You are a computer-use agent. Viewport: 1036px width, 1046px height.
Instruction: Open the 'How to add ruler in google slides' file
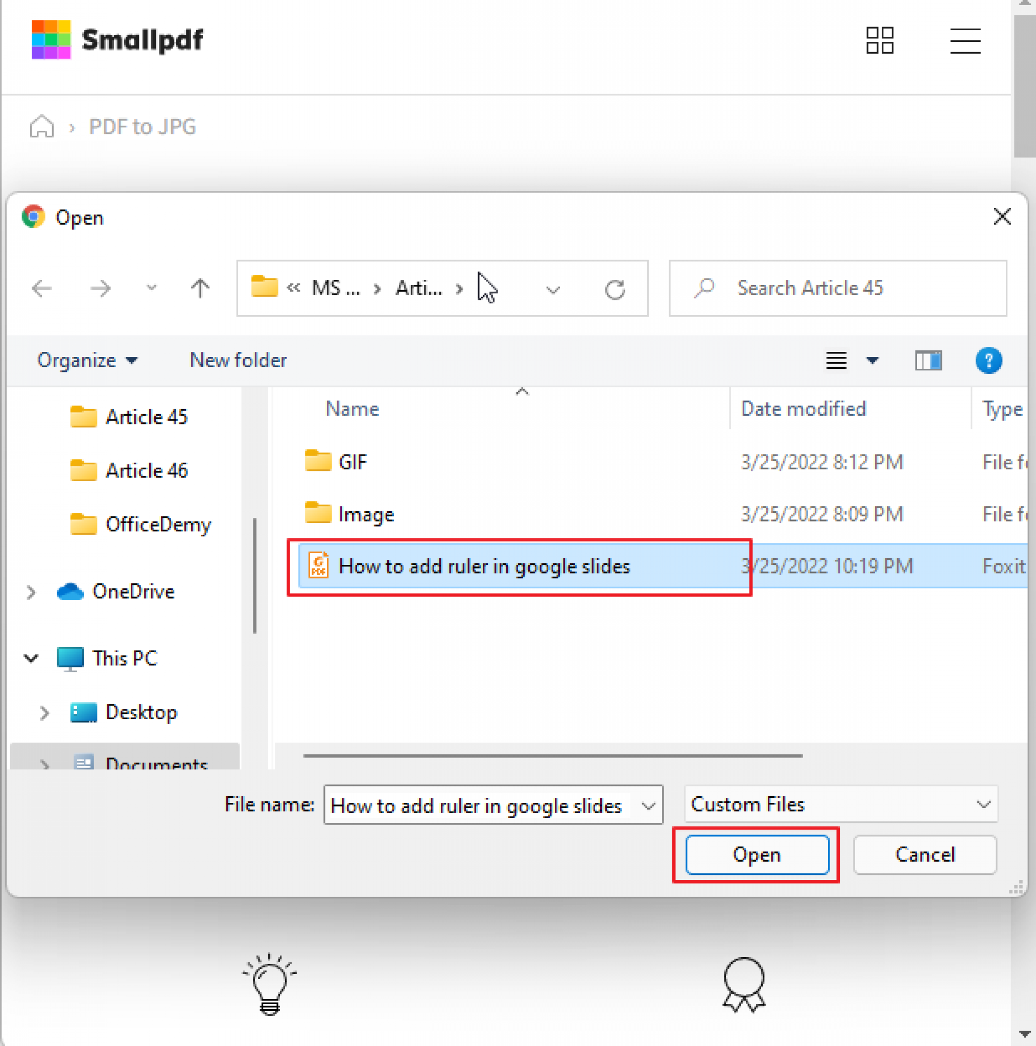tap(755, 853)
